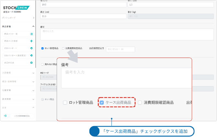Image resolution: width=217 pixels, height=138 pixels.
Task: Click the 高さ (cm) field showing 11.5
Action: coord(83,16)
